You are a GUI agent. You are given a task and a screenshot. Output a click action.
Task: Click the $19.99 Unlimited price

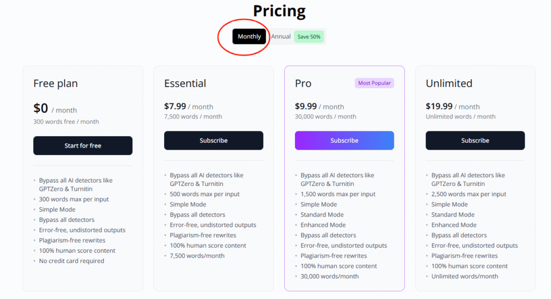click(x=439, y=107)
